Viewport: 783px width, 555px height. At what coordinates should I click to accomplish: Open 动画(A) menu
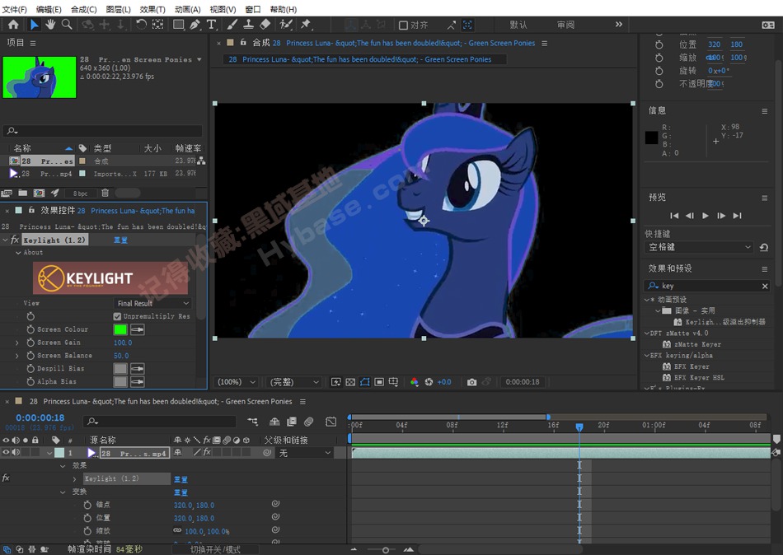(x=188, y=10)
